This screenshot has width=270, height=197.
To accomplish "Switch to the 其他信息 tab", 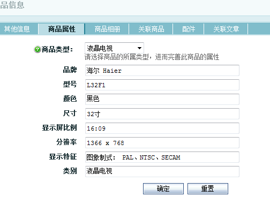I will pos(17,29).
